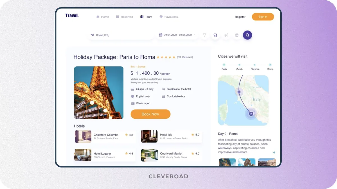Viewport: 337px width, 189px height.
Task: Click the Reserved icon in navigation
Action: click(x=117, y=17)
